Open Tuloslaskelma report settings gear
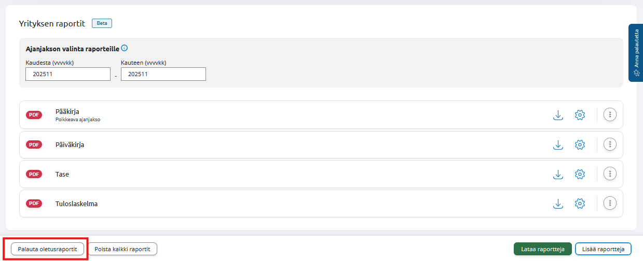Image resolution: width=643 pixels, height=261 pixels. [x=580, y=204]
